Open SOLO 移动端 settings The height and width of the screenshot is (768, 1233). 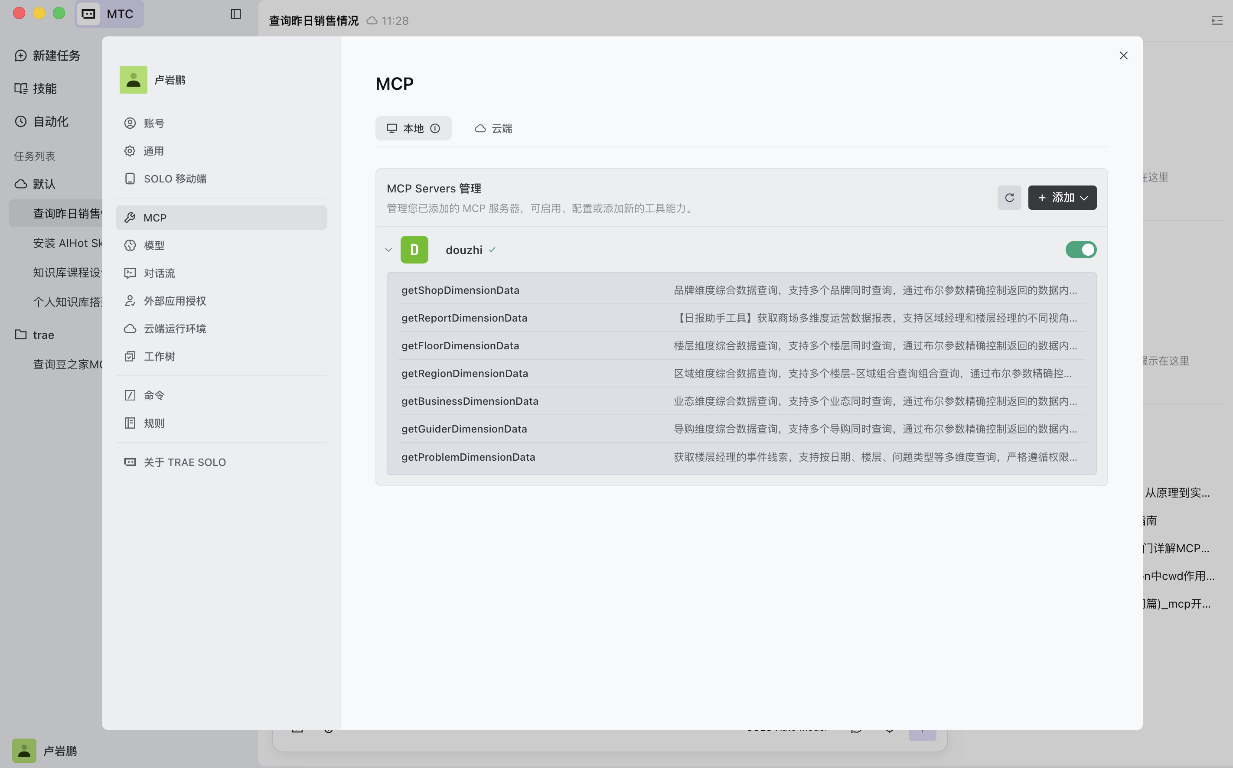pos(221,179)
